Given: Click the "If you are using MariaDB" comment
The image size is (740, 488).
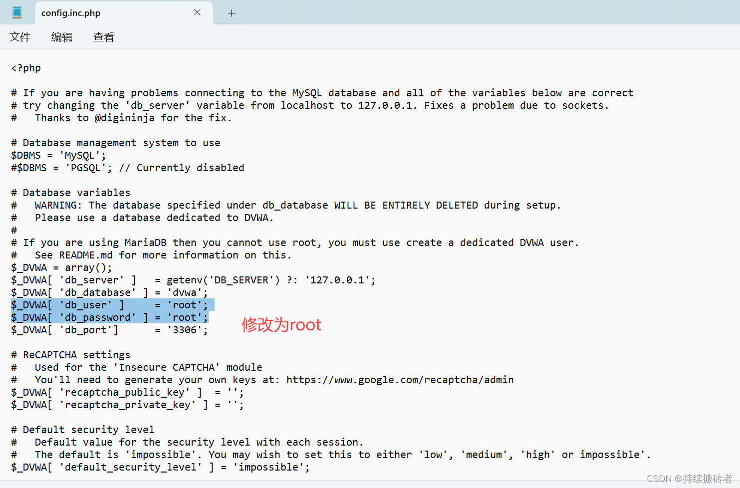Looking at the screenshot, I should tap(295, 243).
